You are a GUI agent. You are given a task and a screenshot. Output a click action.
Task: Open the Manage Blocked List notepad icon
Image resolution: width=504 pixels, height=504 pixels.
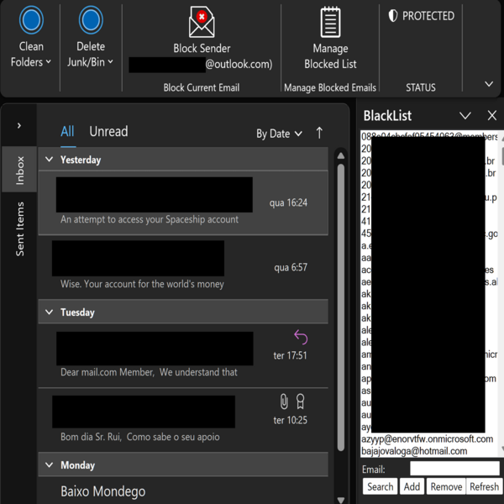coord(330,22)
